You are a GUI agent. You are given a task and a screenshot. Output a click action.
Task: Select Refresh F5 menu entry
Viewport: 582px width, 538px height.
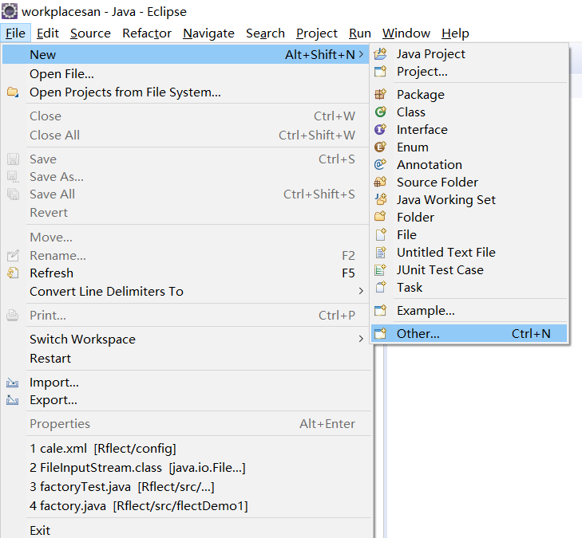point(185,273)
